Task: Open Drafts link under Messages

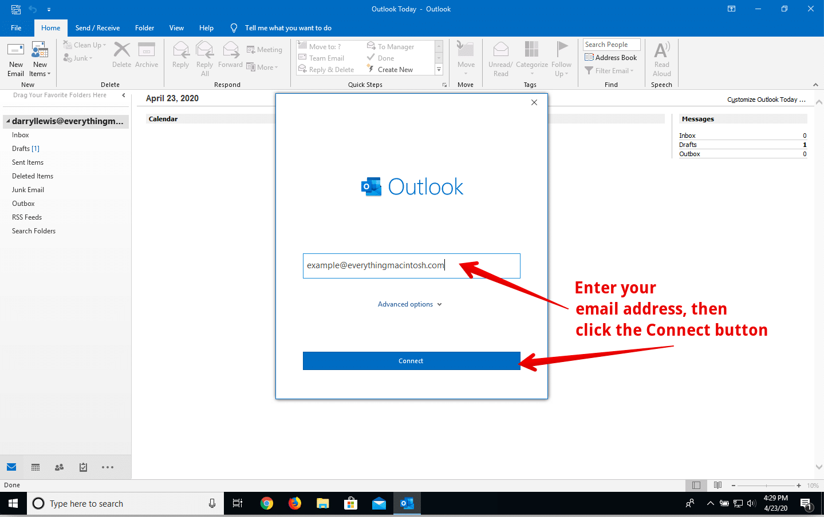Action: (x=688, y=145)
